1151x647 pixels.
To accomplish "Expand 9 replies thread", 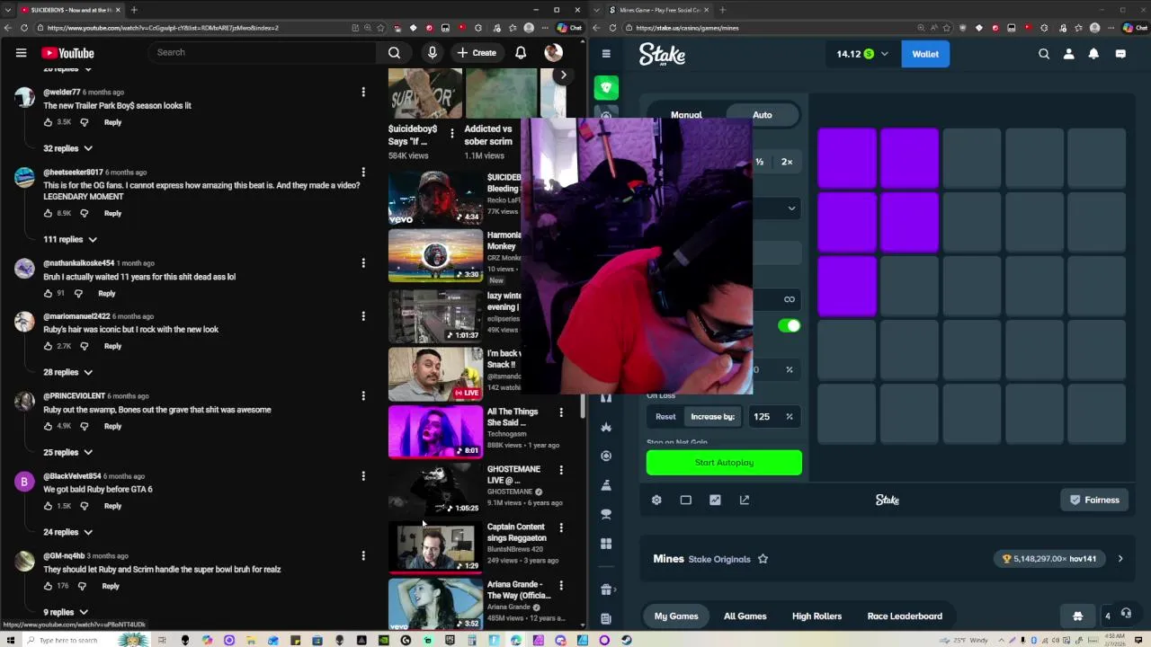I will coord(65,612).
